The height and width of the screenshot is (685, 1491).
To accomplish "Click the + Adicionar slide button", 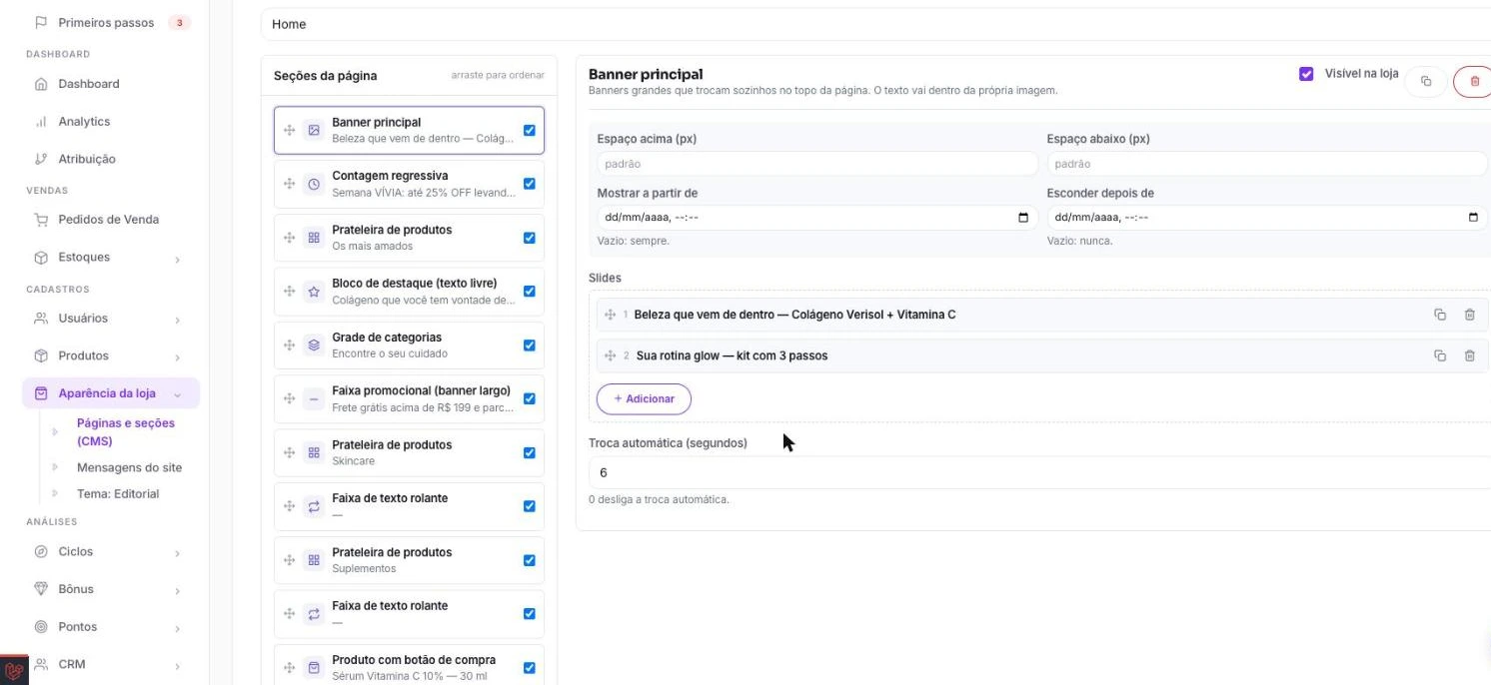I will click(644, 398).
